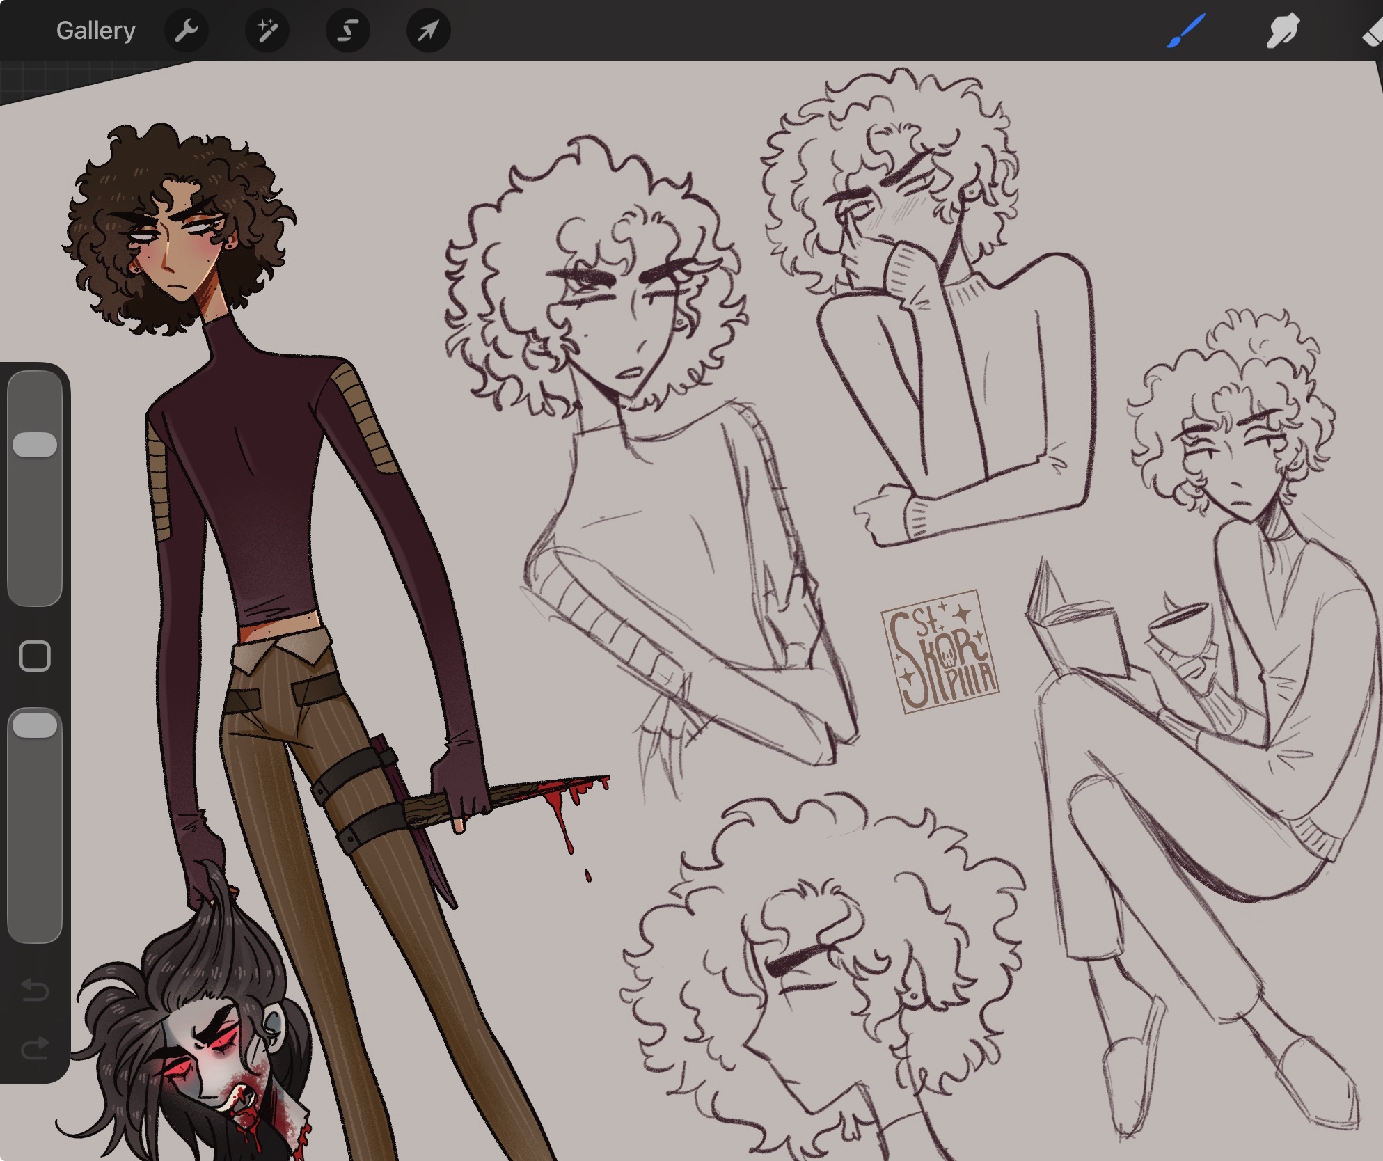The height and width of the screenshot is (1161, 1383).
Task: Activate the Transform arrow tool
Action: (x=428, y=31)
